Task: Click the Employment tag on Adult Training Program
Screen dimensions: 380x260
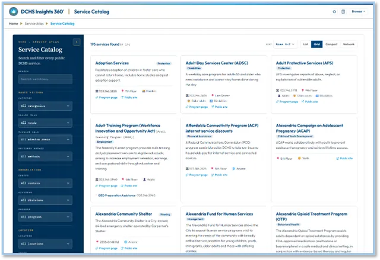Action: (104, 142)
